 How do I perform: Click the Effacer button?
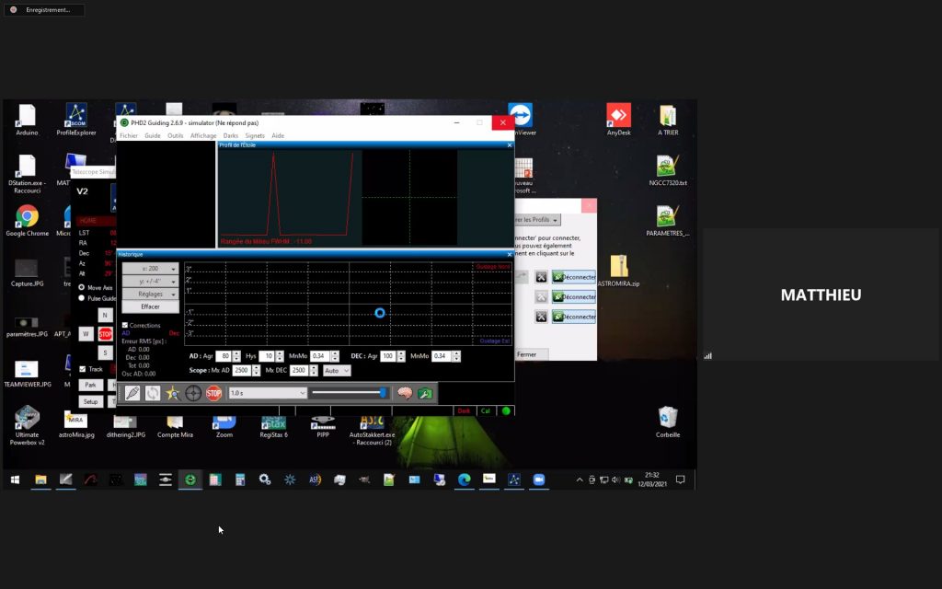pos(150,306)
